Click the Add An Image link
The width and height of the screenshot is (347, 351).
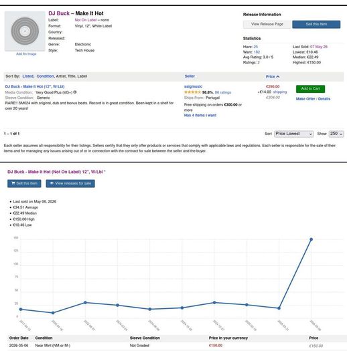[x=26, y=54]
